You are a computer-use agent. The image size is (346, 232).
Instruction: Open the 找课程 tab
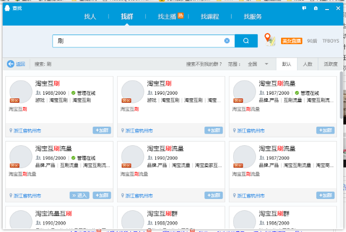coord(210,16)
